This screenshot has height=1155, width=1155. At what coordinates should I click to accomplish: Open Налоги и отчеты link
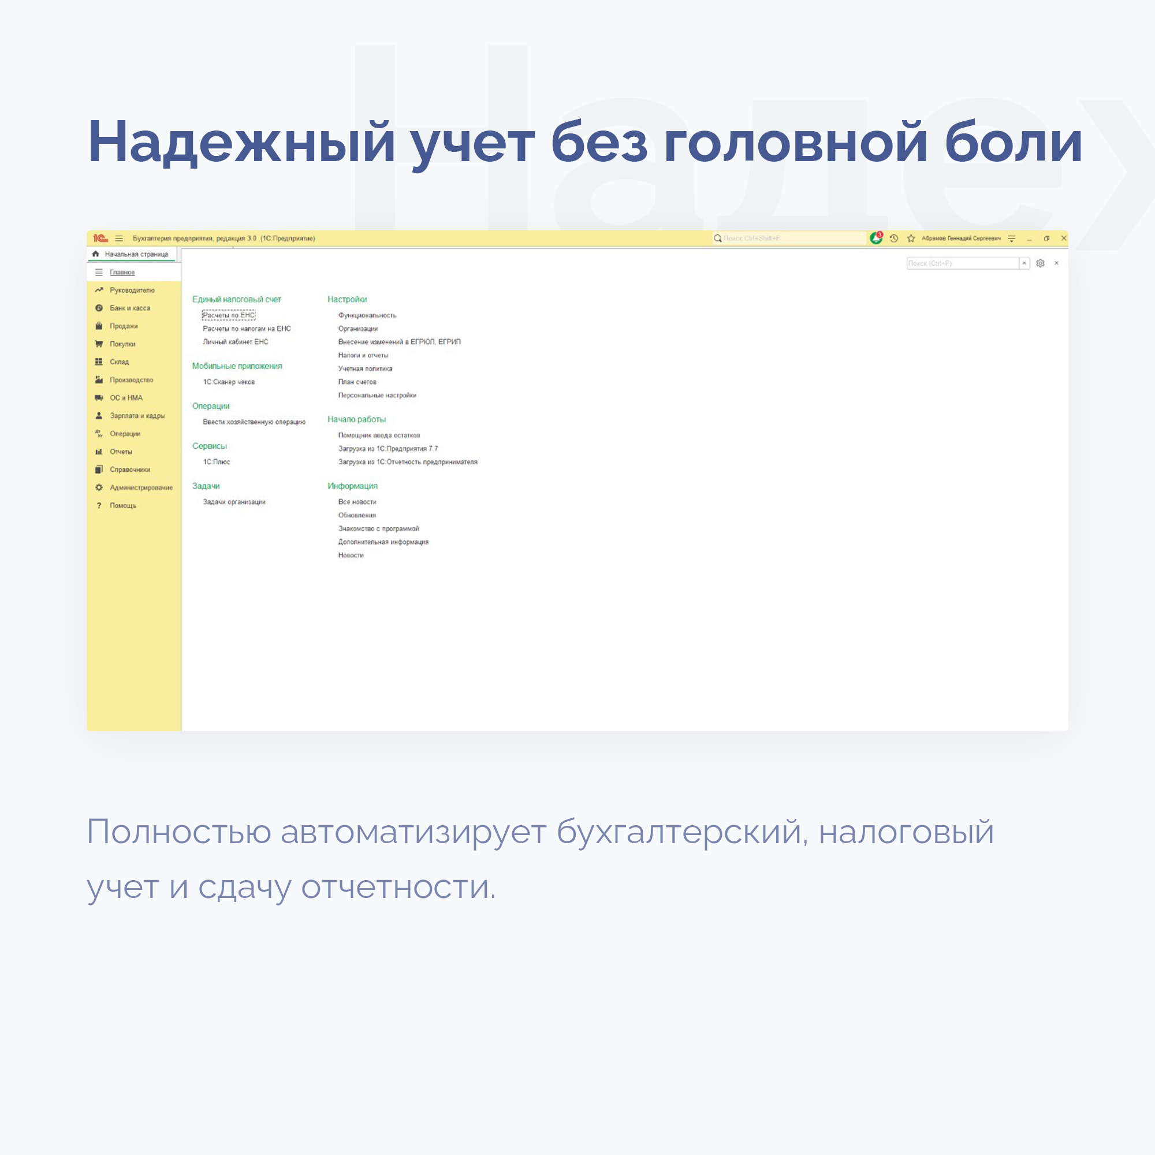363,356
